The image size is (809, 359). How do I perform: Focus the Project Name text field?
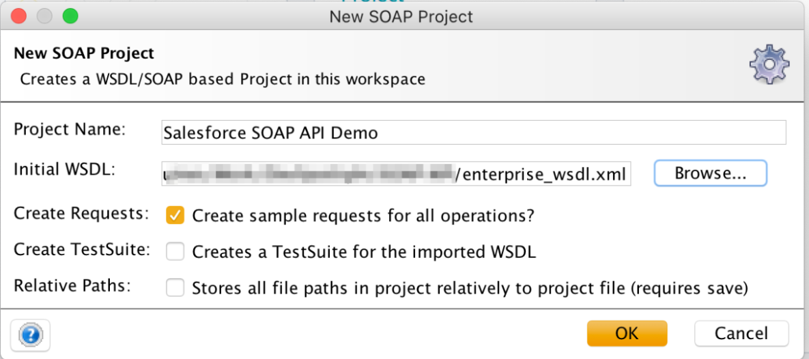click(474, 132)
